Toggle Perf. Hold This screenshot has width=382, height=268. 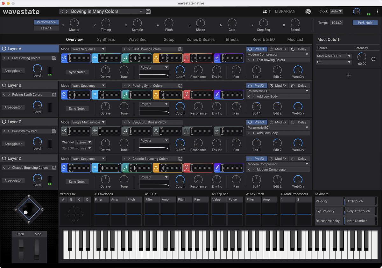pos(365,23)
